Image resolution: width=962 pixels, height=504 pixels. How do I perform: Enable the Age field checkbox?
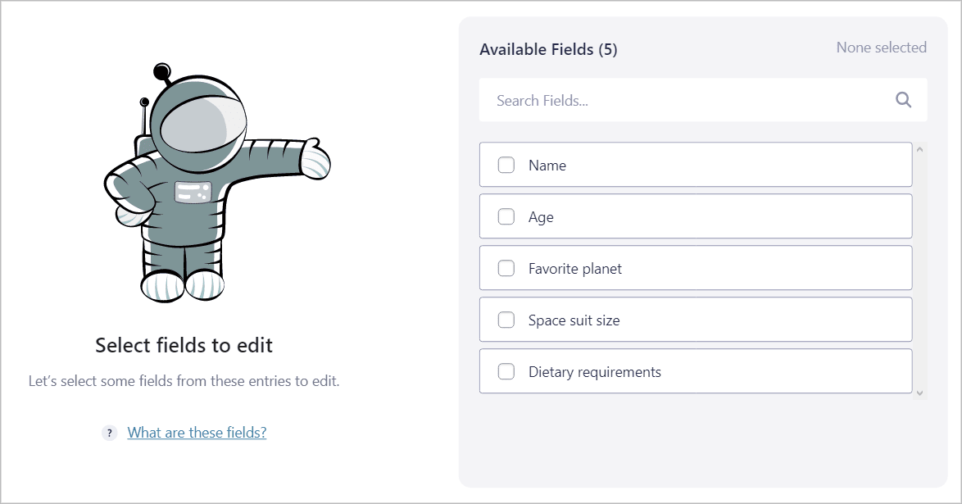click(506, 216)
